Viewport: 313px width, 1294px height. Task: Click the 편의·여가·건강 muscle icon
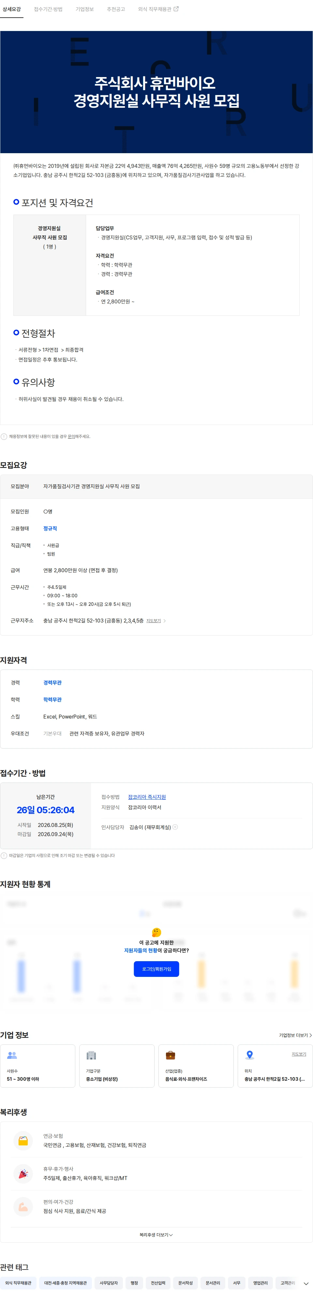[x=23, y=1206]
